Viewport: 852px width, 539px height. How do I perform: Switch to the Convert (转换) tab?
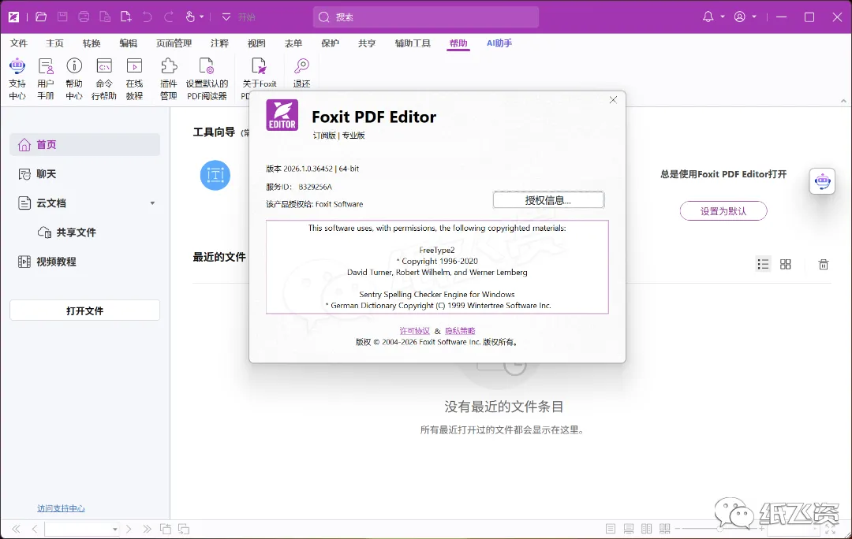[92, 43]
